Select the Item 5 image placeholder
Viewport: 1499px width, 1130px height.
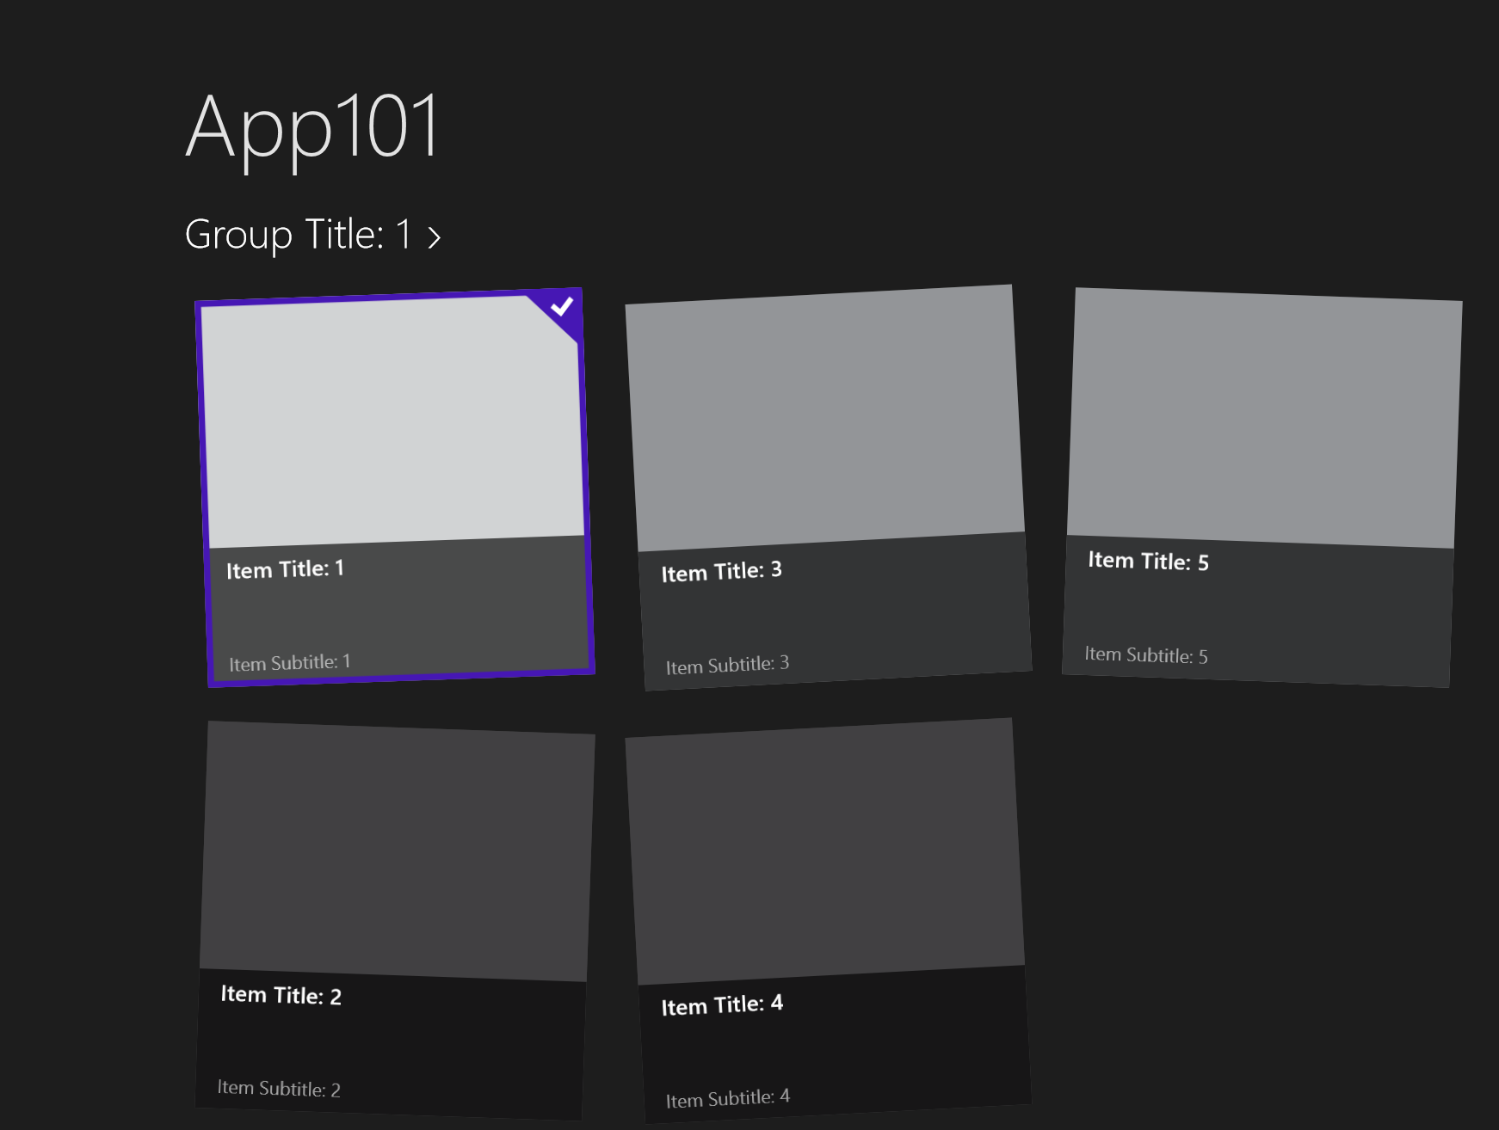1264,418
